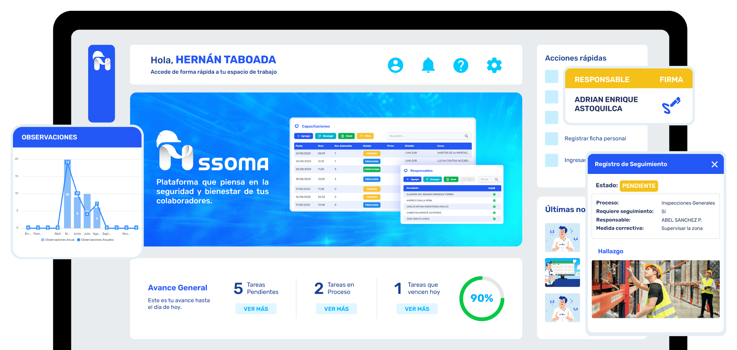Click the COMPLETADA status badge
The width and height of the screenshot is (737, 350).
tap(372, 169)
